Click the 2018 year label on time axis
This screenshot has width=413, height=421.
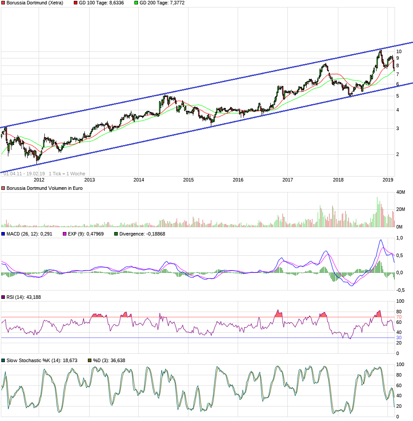338,180
